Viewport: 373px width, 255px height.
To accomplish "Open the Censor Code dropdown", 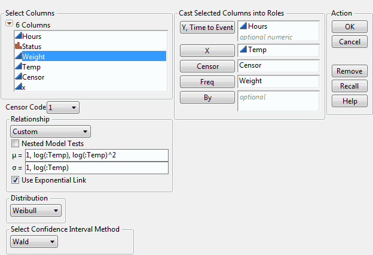I will (63, 107).
